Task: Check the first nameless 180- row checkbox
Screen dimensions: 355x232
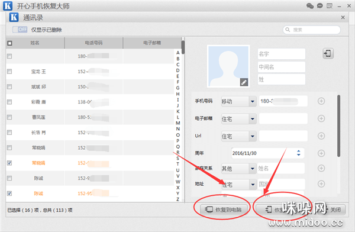Action: (9, 56)
